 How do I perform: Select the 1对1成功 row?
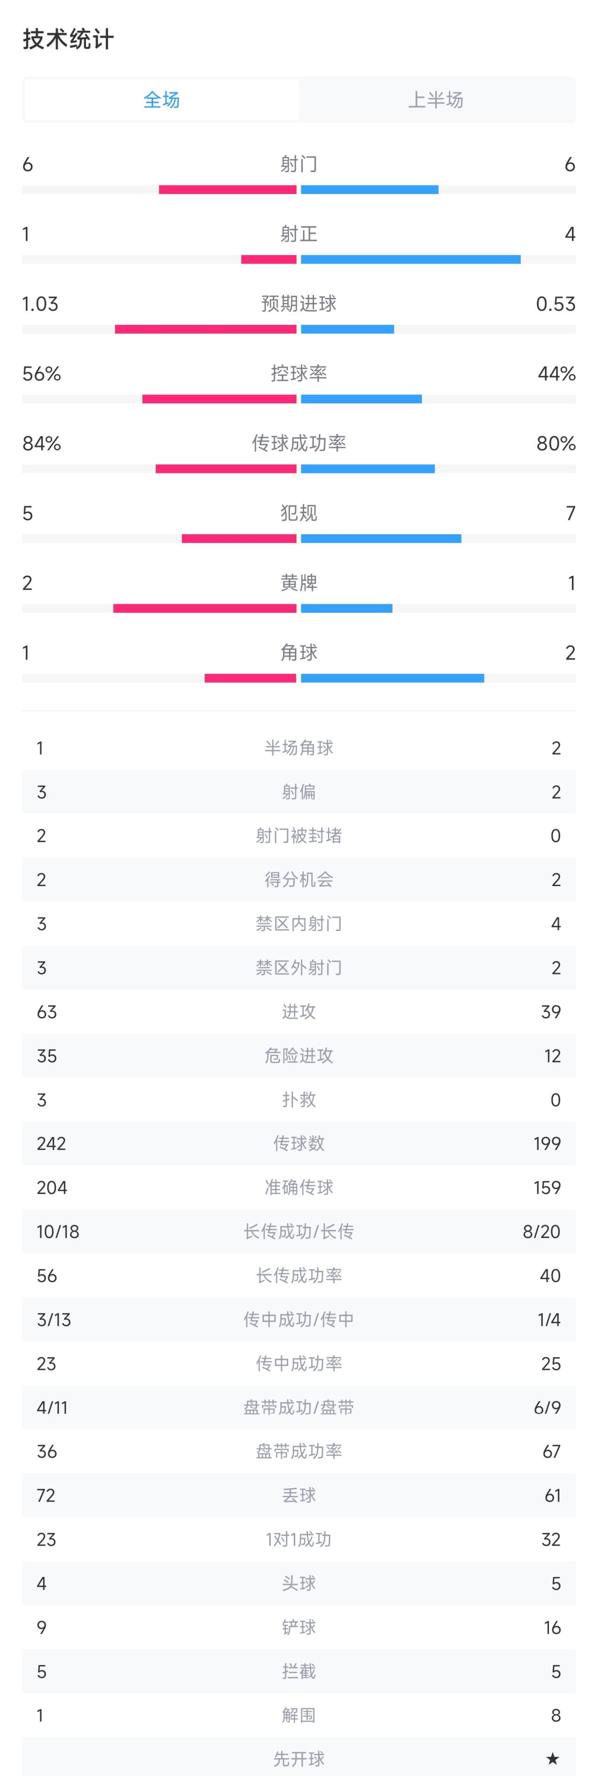tap(299, 1540)
